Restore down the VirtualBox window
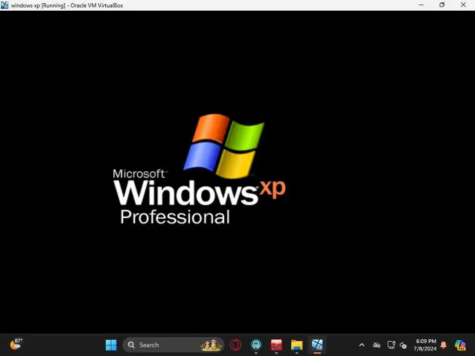 tap(442, 5)
